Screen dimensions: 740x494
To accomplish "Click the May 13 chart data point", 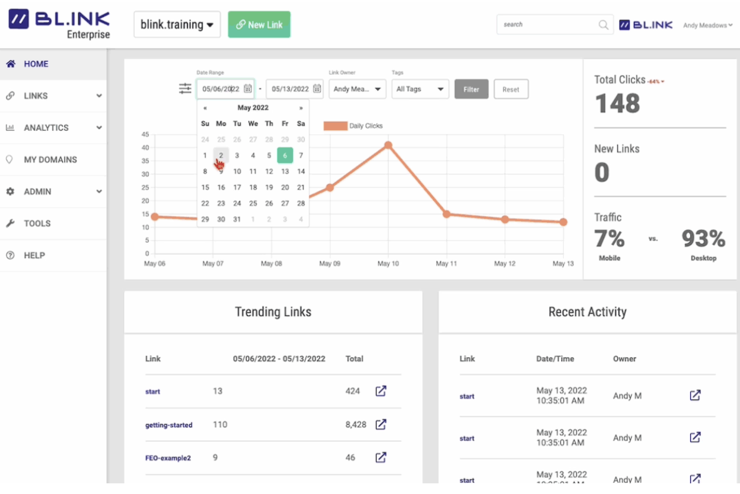I will 563,222.
